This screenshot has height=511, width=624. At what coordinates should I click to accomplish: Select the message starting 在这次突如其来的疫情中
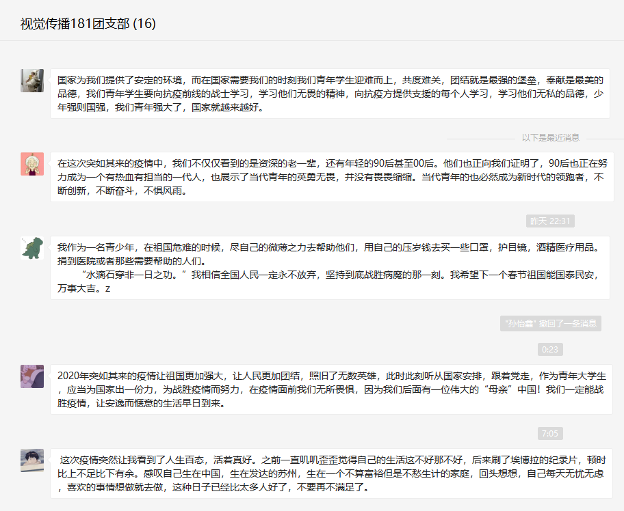(332, 177)
